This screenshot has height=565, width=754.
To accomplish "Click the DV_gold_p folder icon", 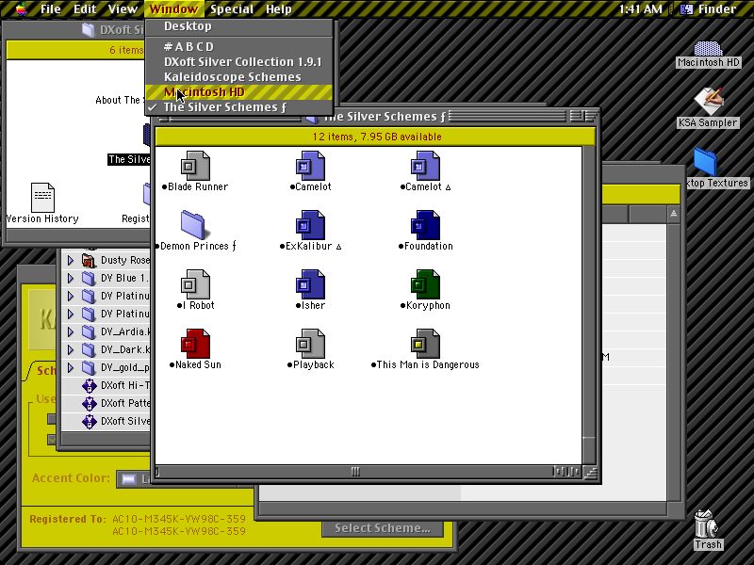I will 89,368.
